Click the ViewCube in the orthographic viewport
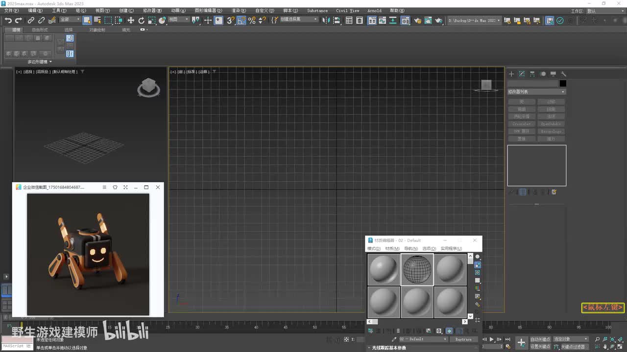627x352 pixels. point(486,85)
